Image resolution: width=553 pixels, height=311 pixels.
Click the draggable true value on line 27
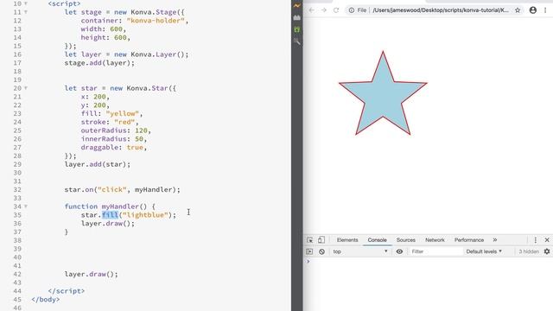(135, 148)
